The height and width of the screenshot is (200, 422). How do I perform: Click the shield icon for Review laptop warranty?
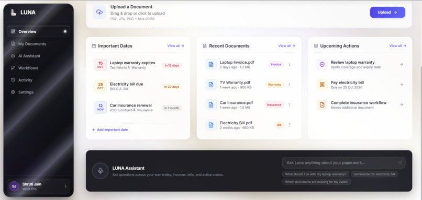point(322,64)
